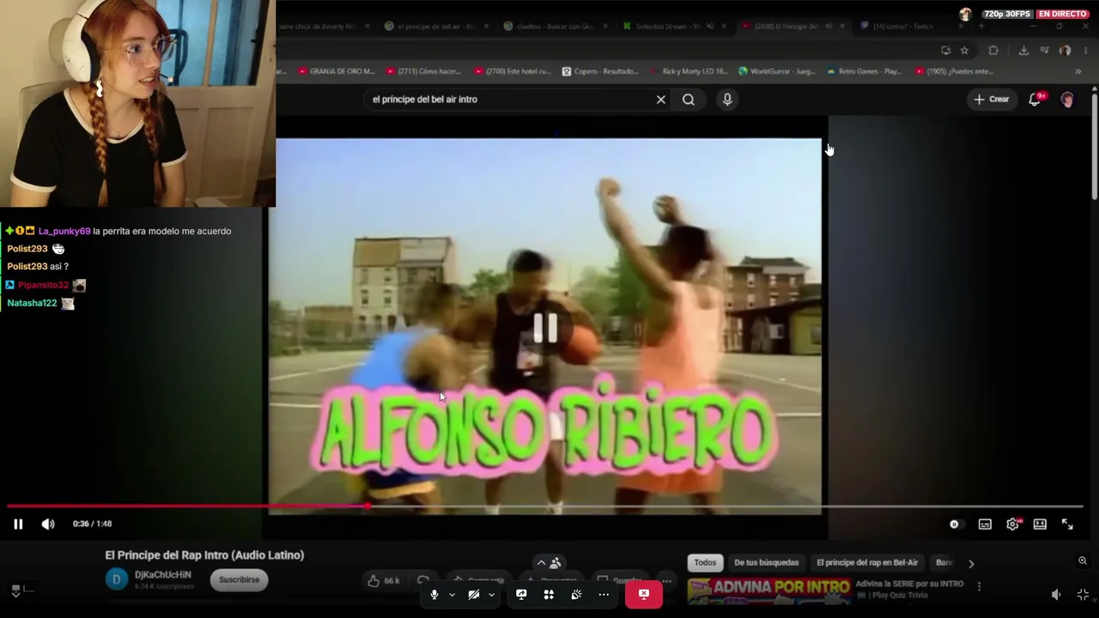Screen dimensions: 1099x618
Task: Open the WorldGuessr bookmark
Action: tap(776, 71)
